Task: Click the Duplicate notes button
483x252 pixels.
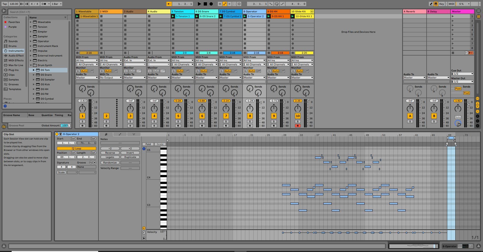Action: click(x=130, y=157)
